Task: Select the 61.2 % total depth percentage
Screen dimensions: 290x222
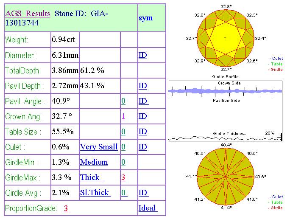Action: pyautogui.click(x=92, y=70)
